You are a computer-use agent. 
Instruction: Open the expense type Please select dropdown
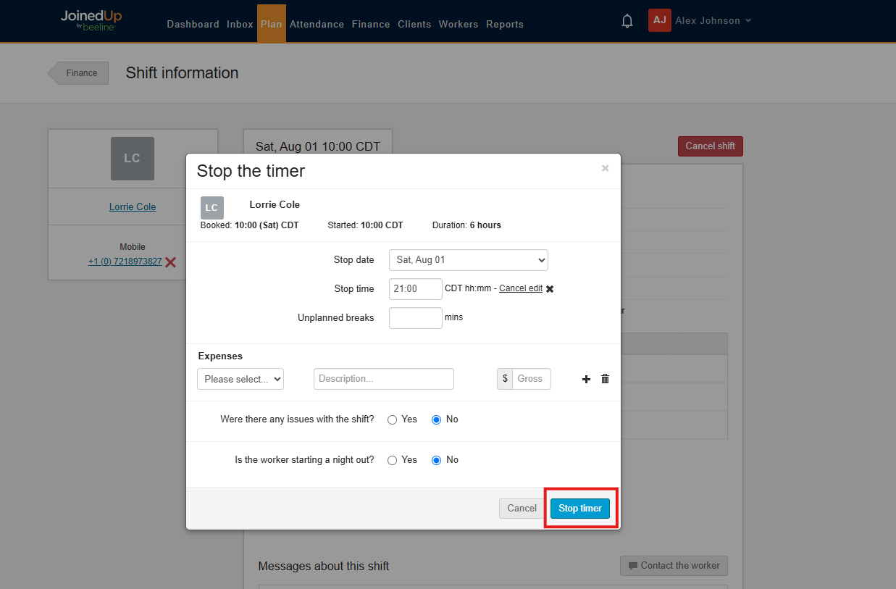[x=240, y=379]
